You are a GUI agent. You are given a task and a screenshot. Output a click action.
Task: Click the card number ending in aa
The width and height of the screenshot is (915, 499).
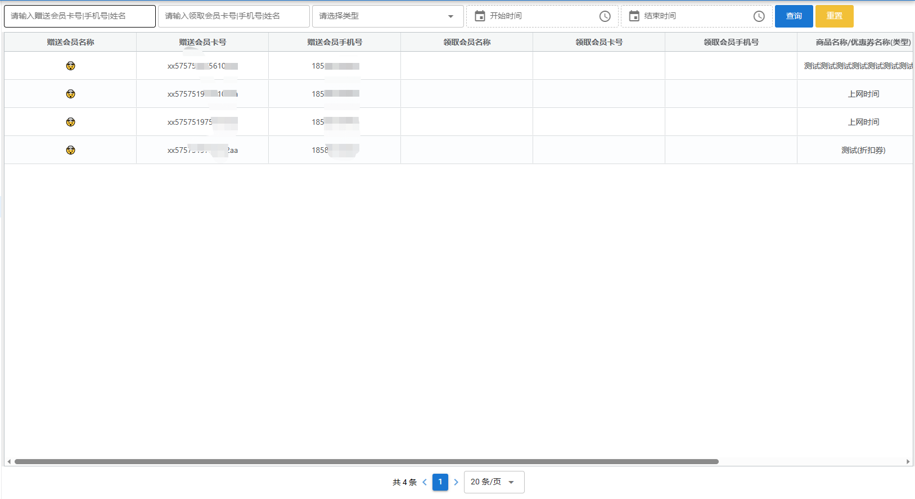[202, 150]
